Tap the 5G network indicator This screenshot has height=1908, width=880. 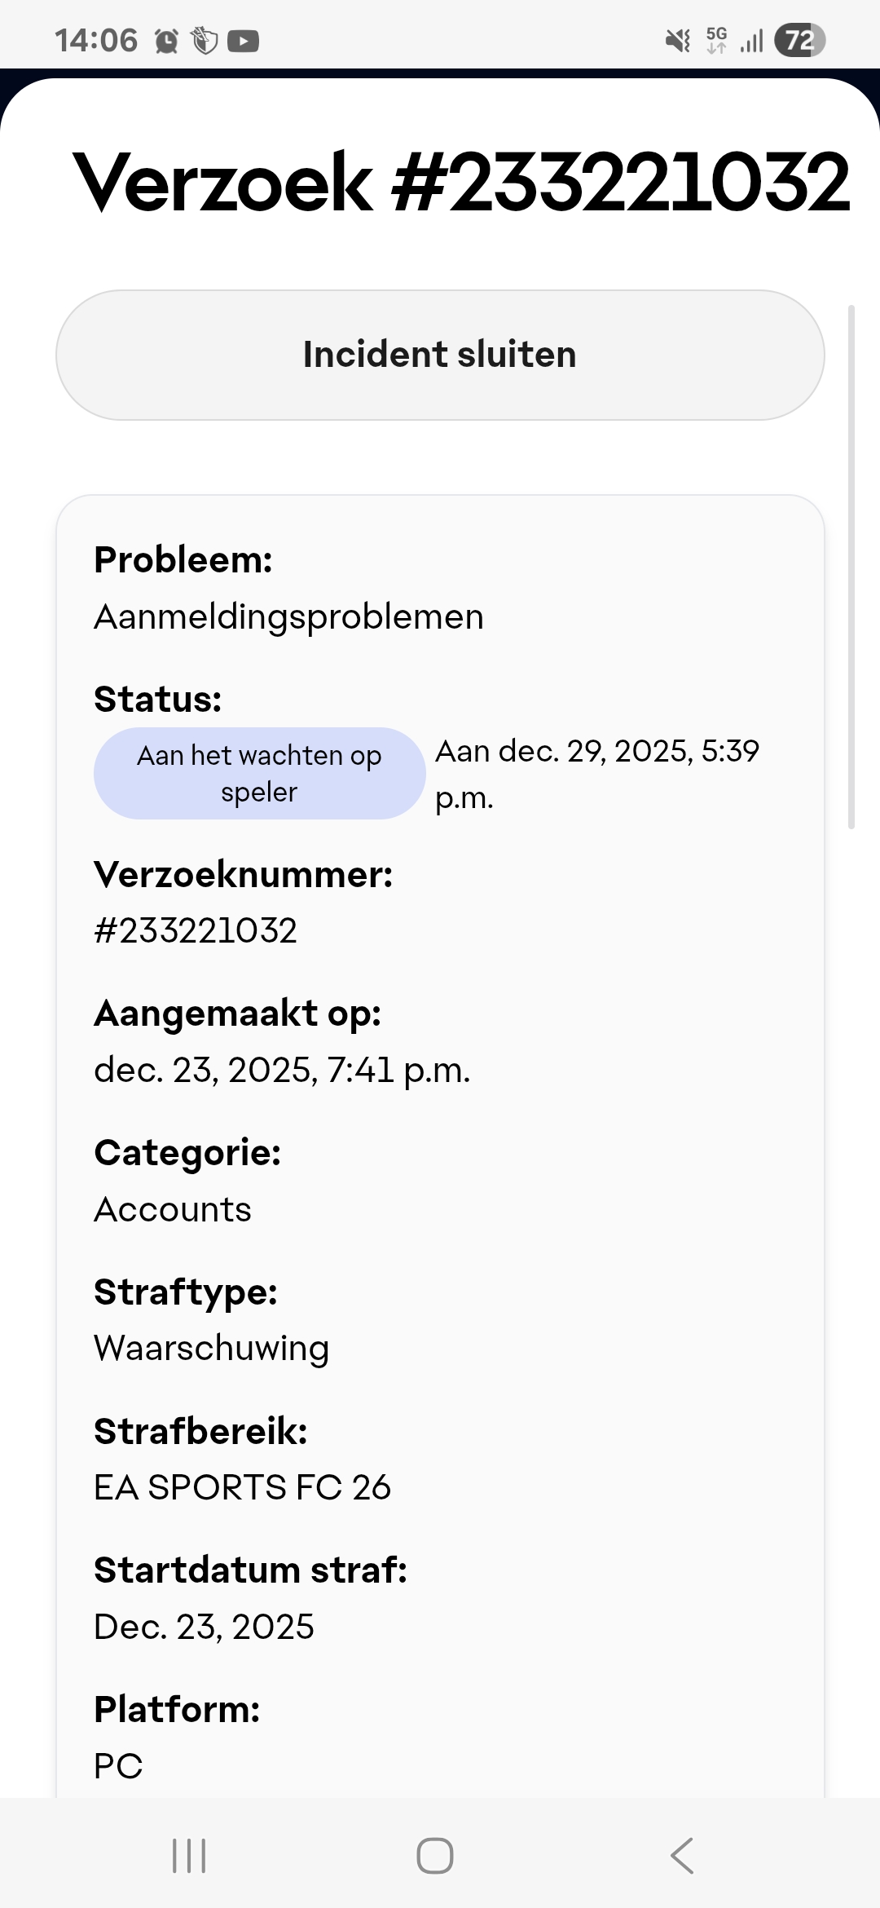(716, 41)
